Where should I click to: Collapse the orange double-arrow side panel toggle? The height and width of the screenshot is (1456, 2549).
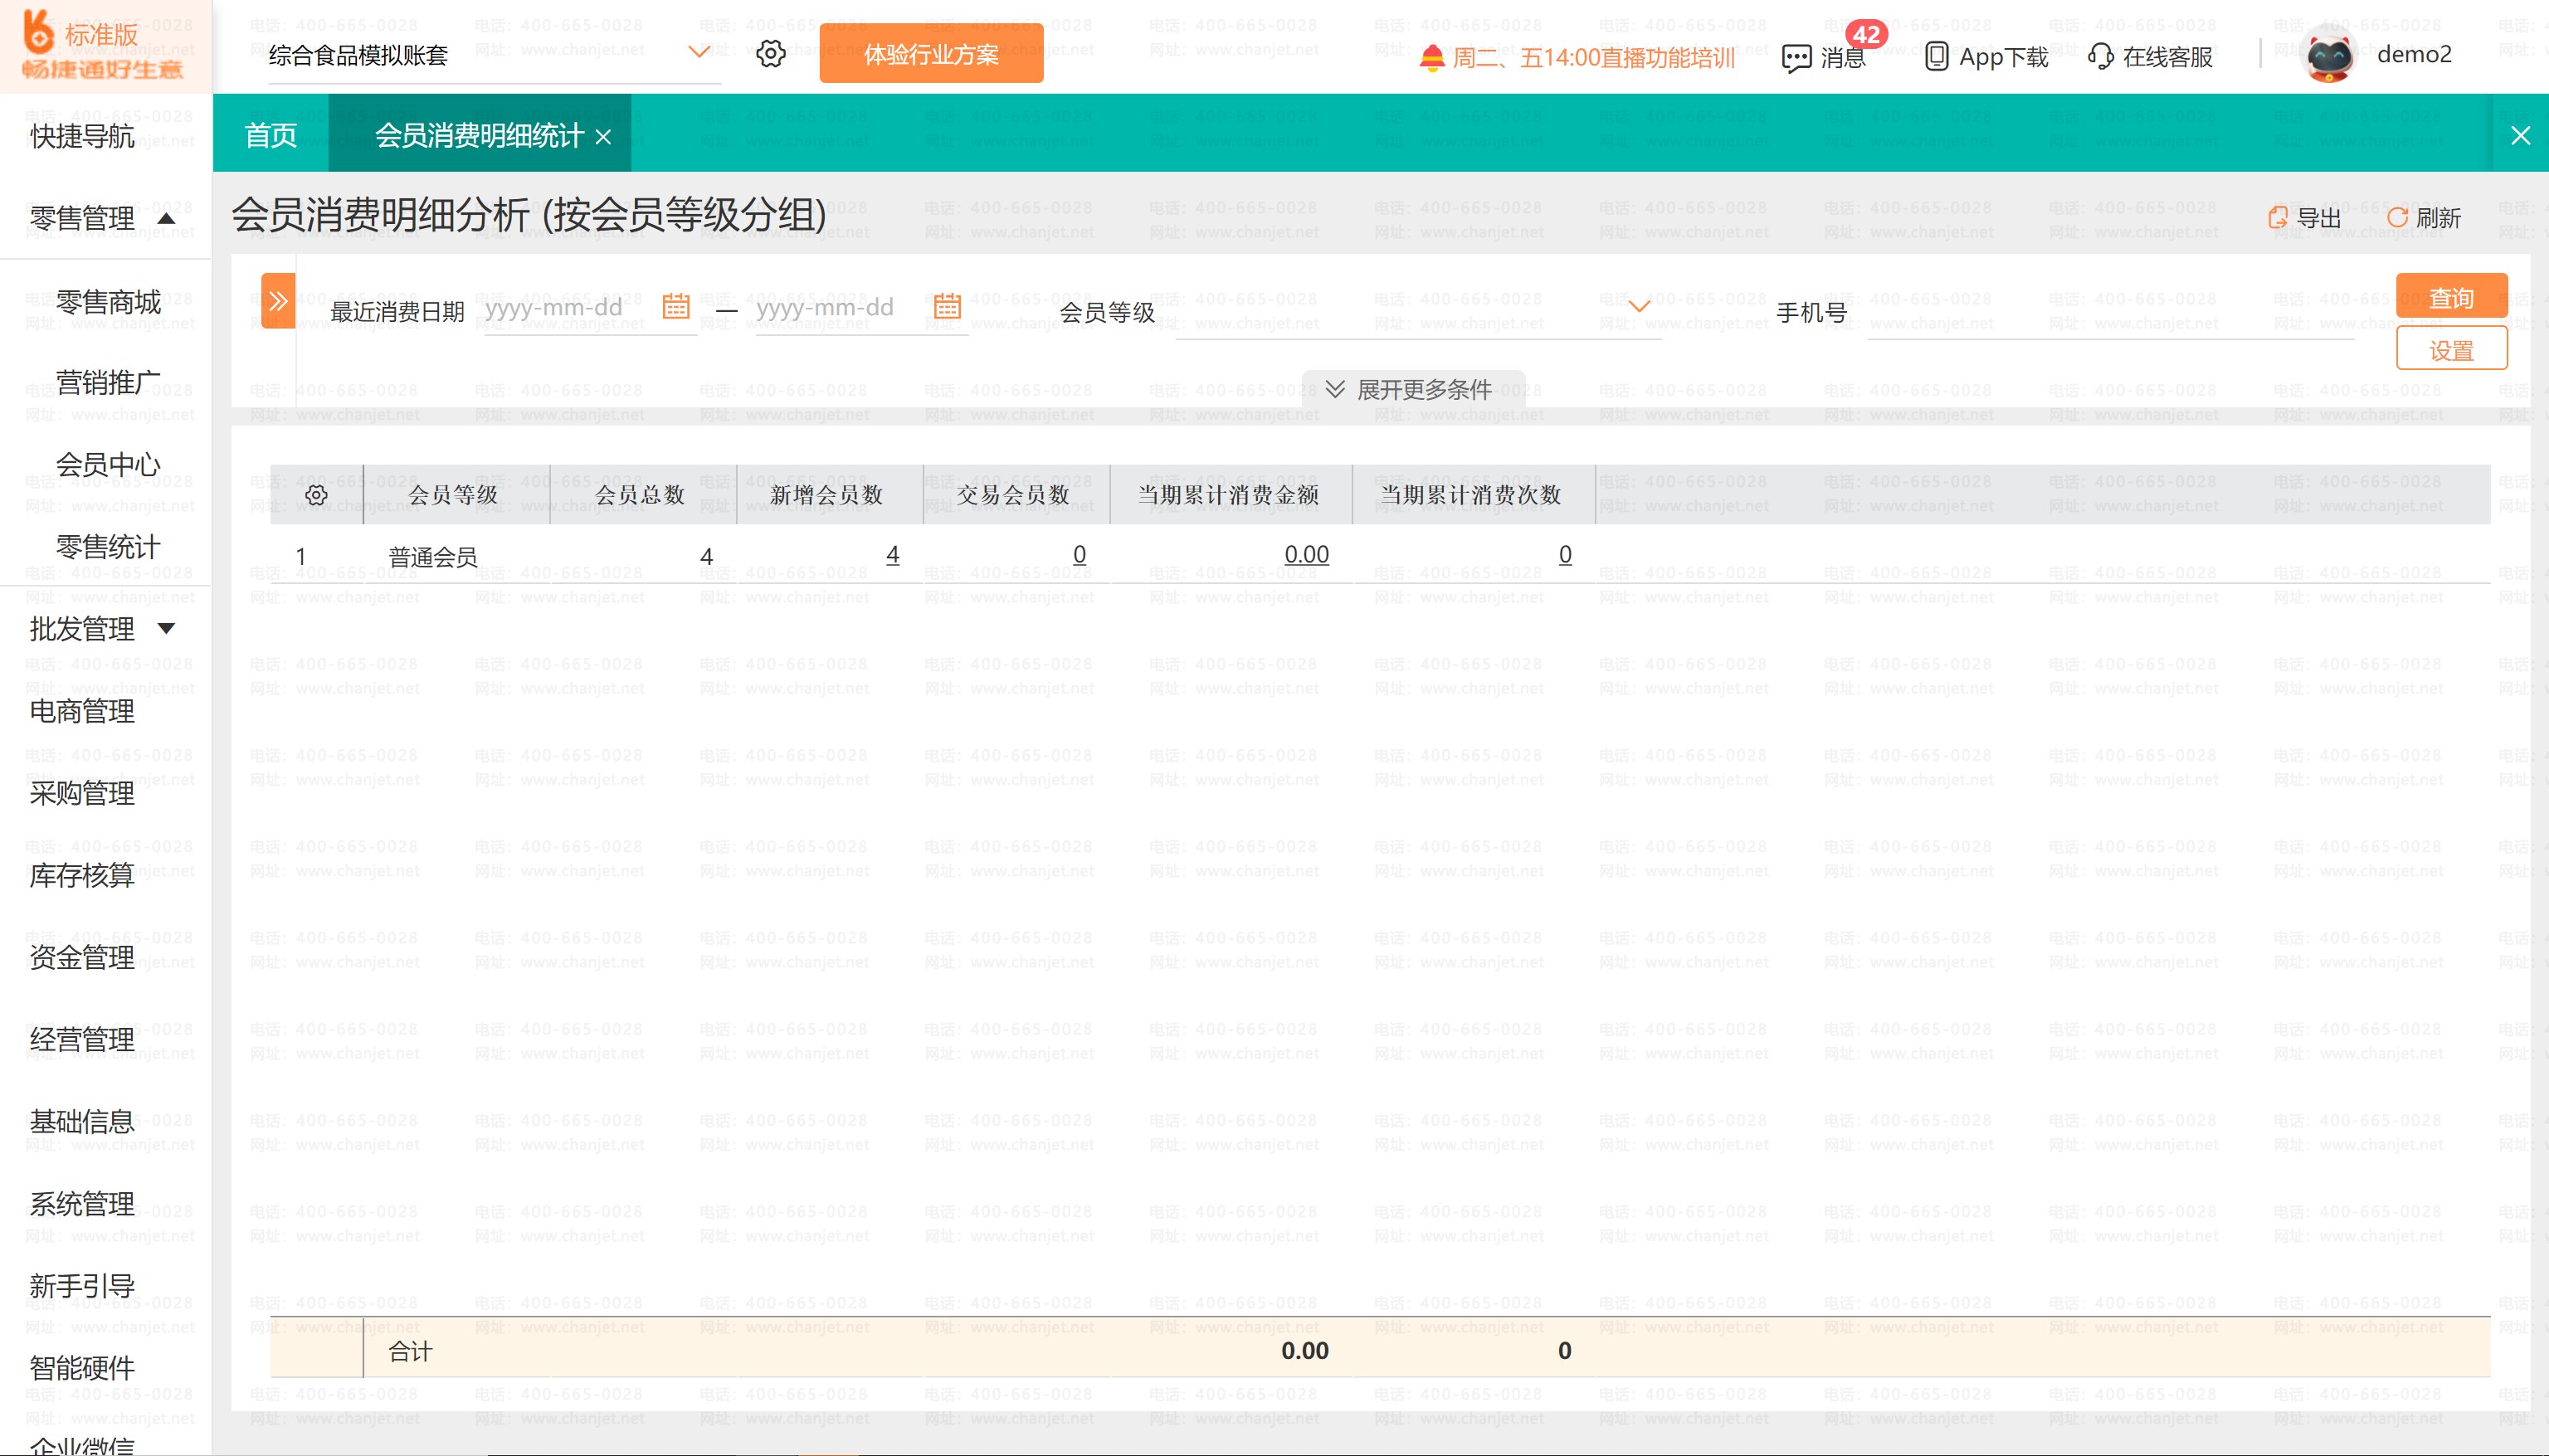(x=278, y=300)
